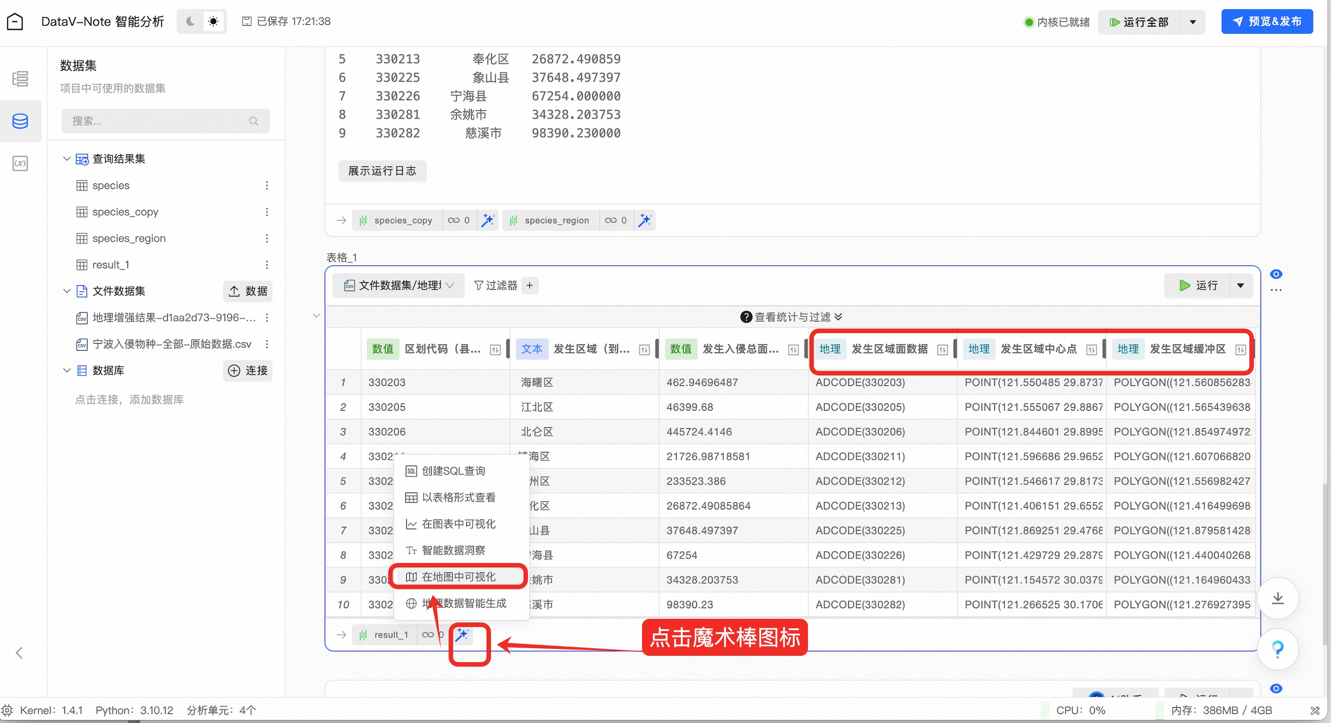Switch to light mode sun toggle
This screenshot has width=1331, height=723.
tap(213, 21)
